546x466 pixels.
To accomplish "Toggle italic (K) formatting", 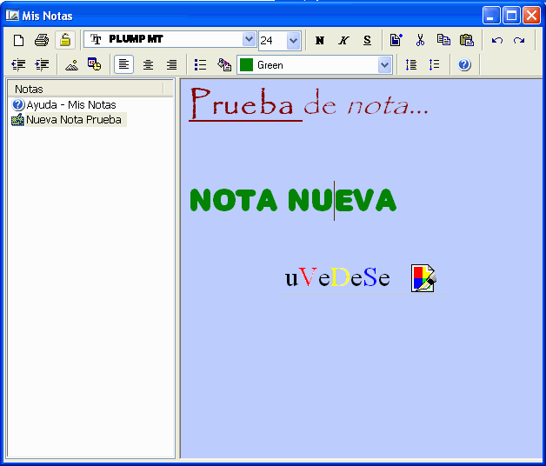I will tap(343, 41).
